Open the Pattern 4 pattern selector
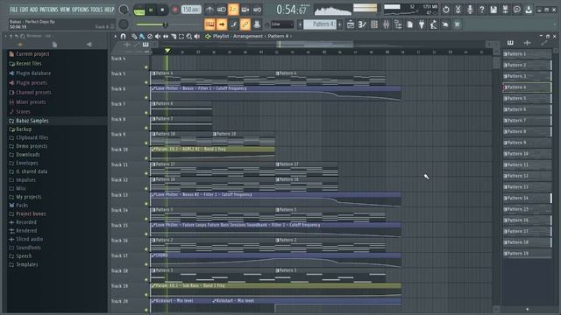Image resolution: width=561 pixels, height=315 pixels. click(320, 24)
